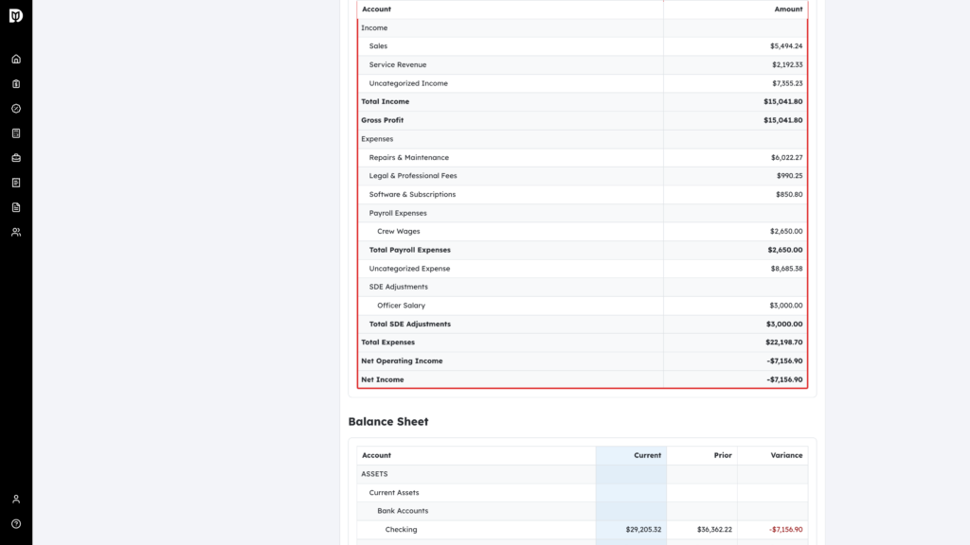The image size is (970, 545).
Task: Click Checking current value $29,205.32
Action: (643, 530)
